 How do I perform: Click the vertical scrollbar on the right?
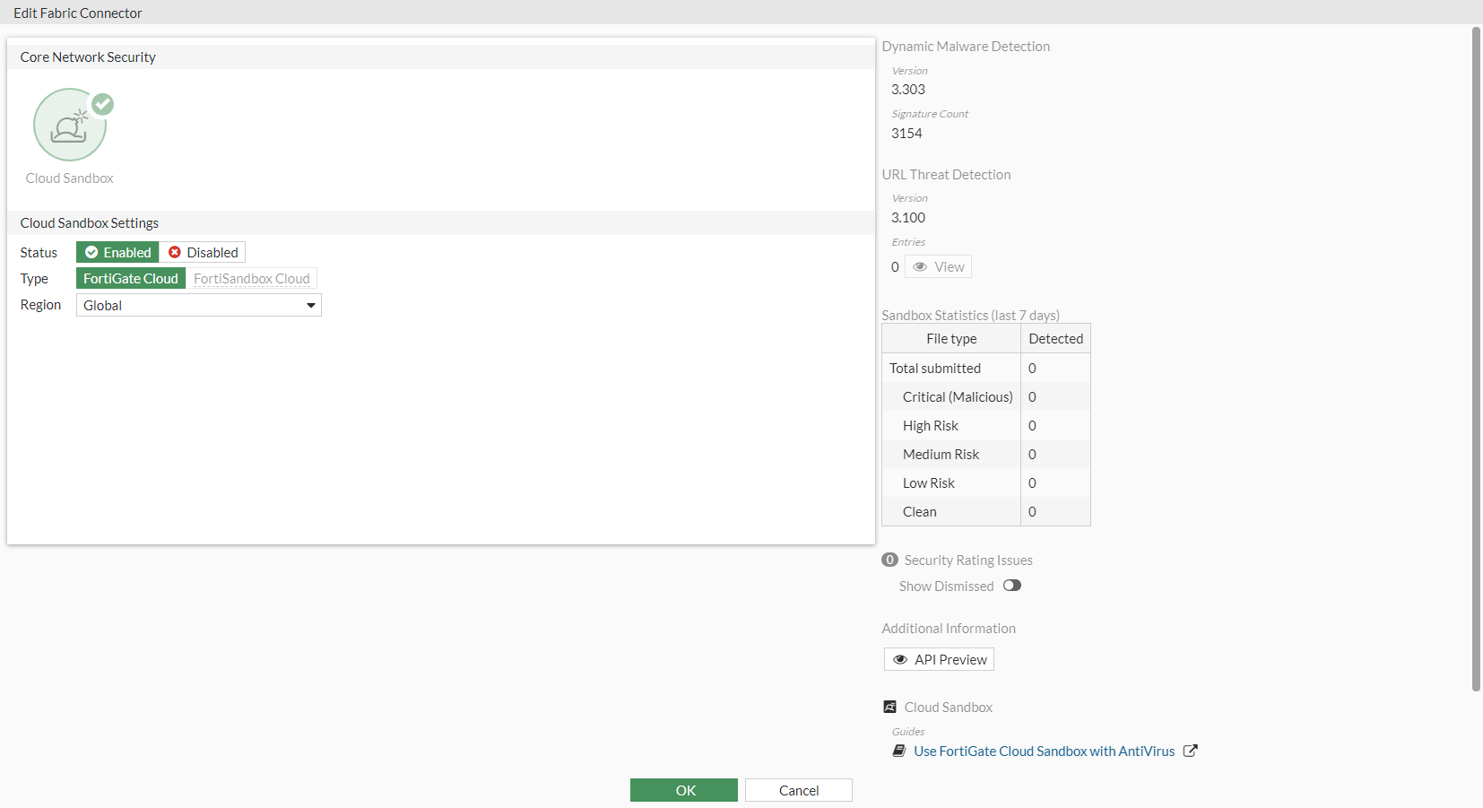tap(1476, 359)
